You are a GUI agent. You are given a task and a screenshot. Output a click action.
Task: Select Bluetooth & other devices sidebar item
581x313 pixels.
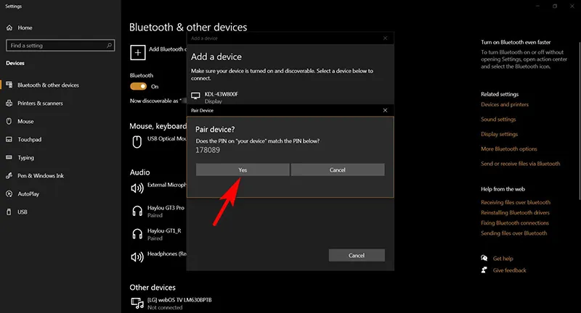coord(48,85)
